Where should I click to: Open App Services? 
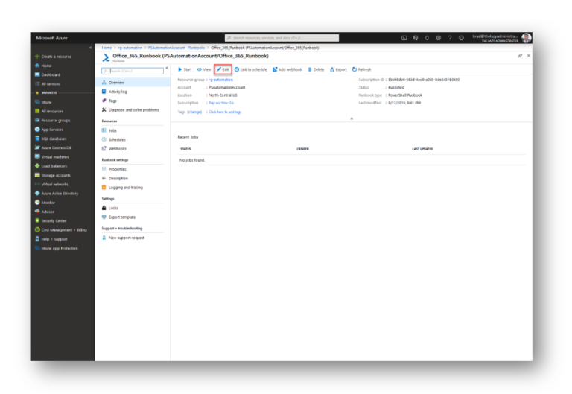click(49, 130)
